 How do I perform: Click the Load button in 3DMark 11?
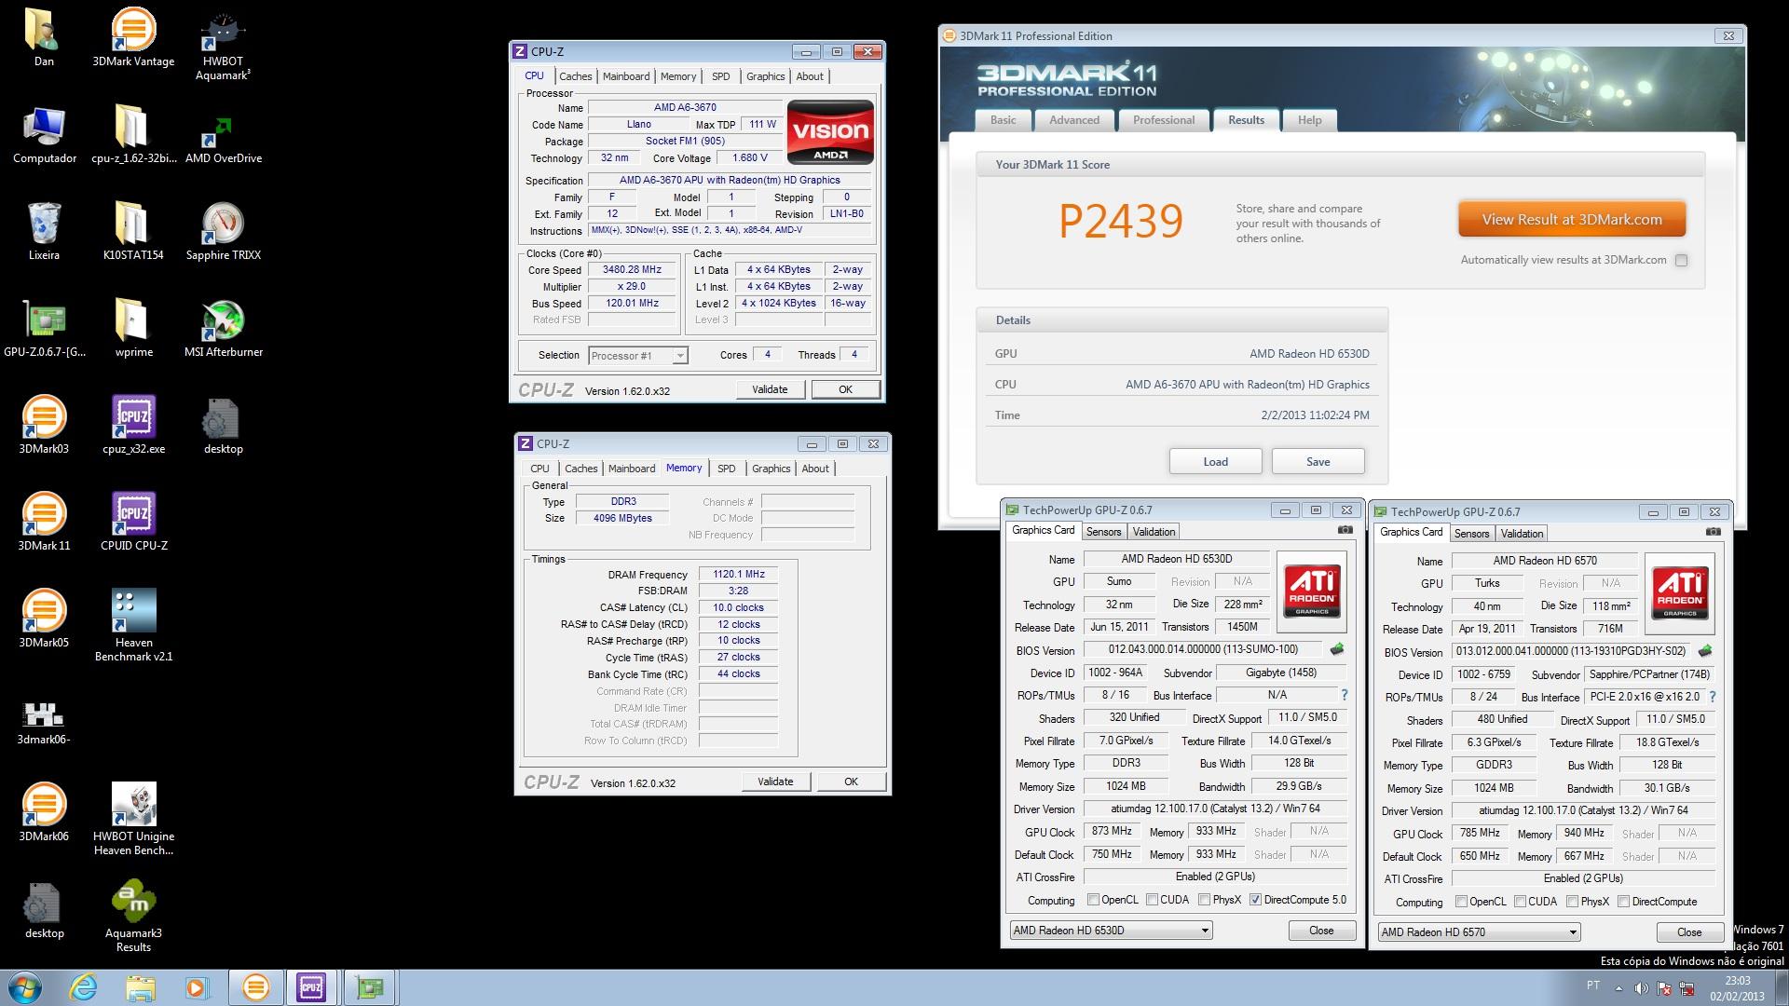coord(1216,462)
